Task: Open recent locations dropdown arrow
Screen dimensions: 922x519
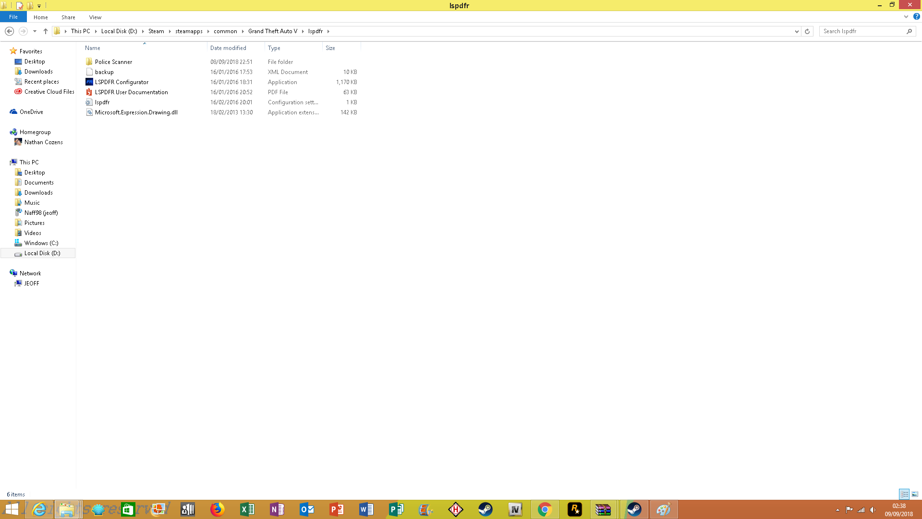Action: (x=35, y=31)
